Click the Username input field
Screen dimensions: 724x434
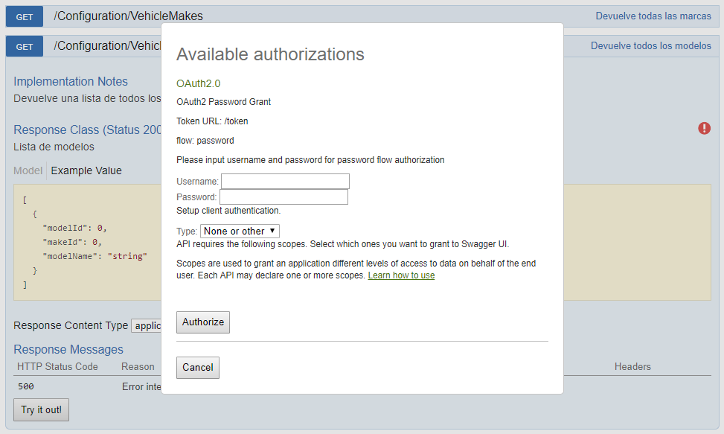pos(285,182)
